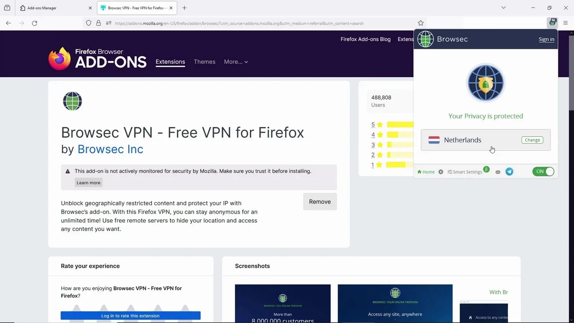Bookmark this page with star icon
This screenshot has height=323, width=574.
(x=421, y=23)
